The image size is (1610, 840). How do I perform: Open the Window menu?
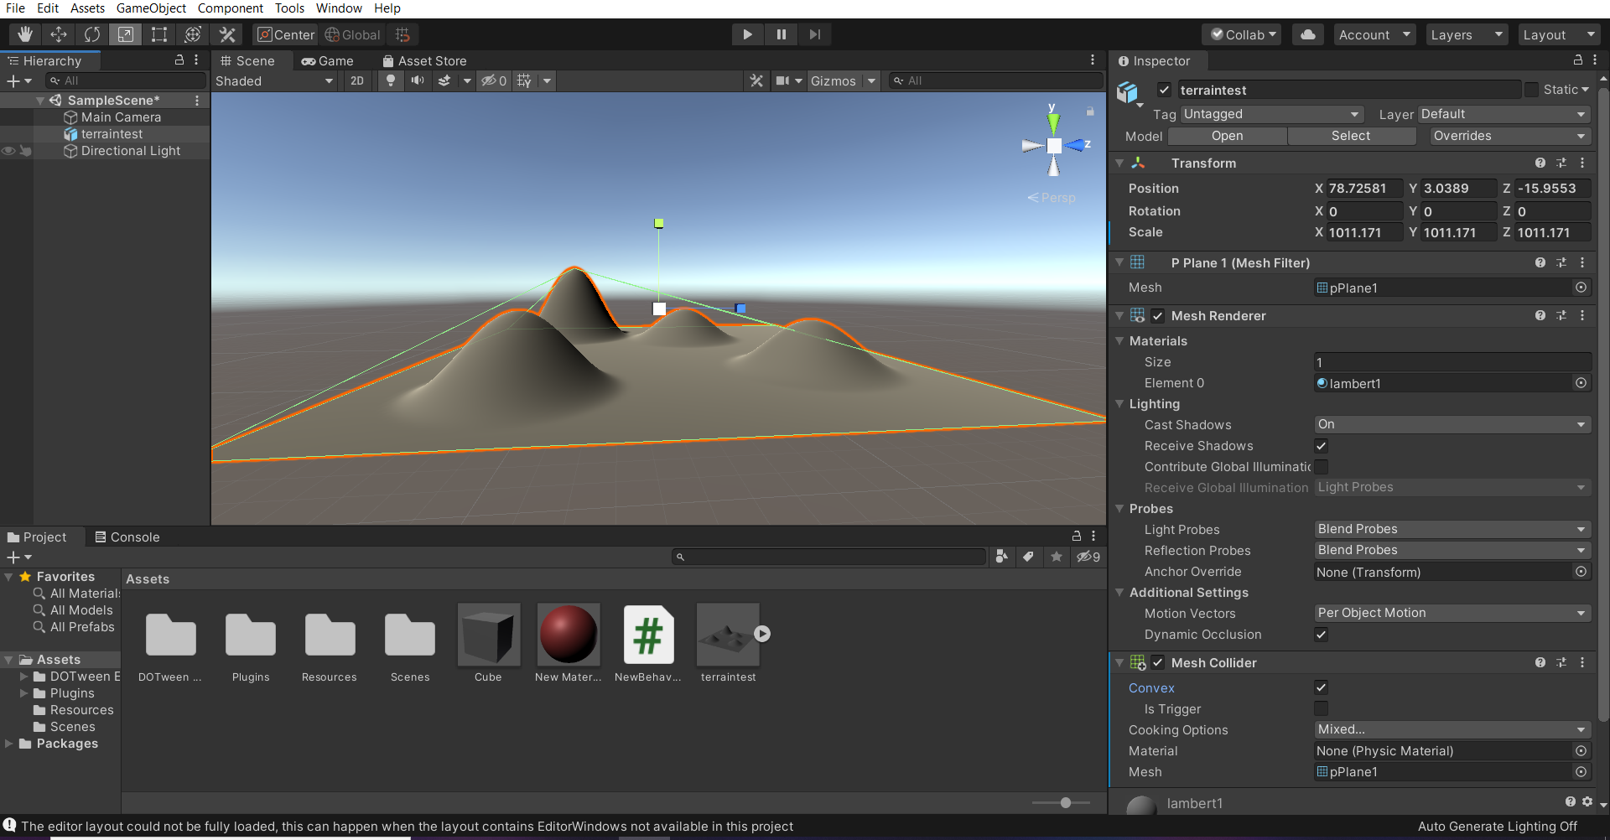click(339, 8)
